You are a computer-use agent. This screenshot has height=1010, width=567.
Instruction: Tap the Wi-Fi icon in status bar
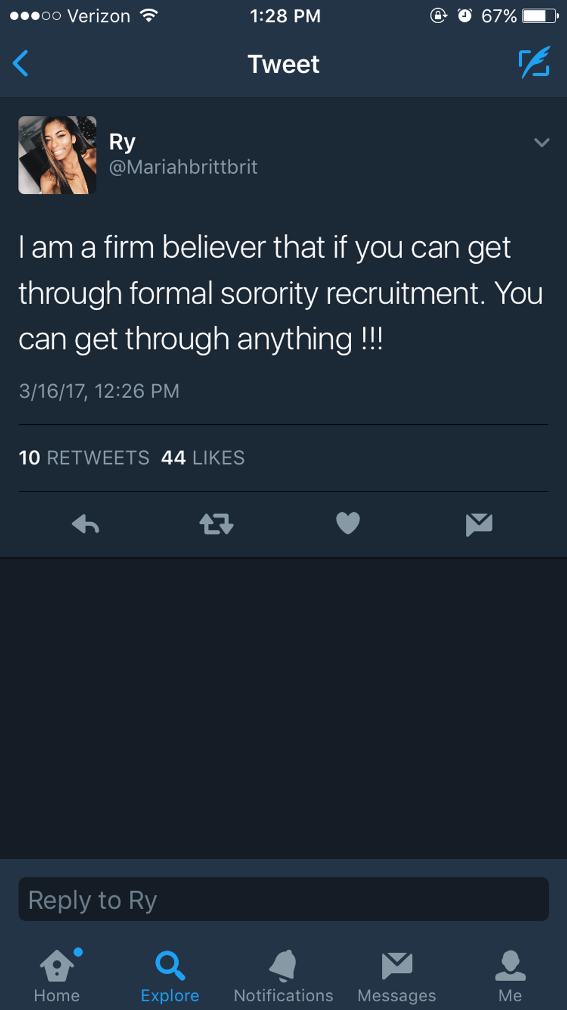(x=149, y=16)
